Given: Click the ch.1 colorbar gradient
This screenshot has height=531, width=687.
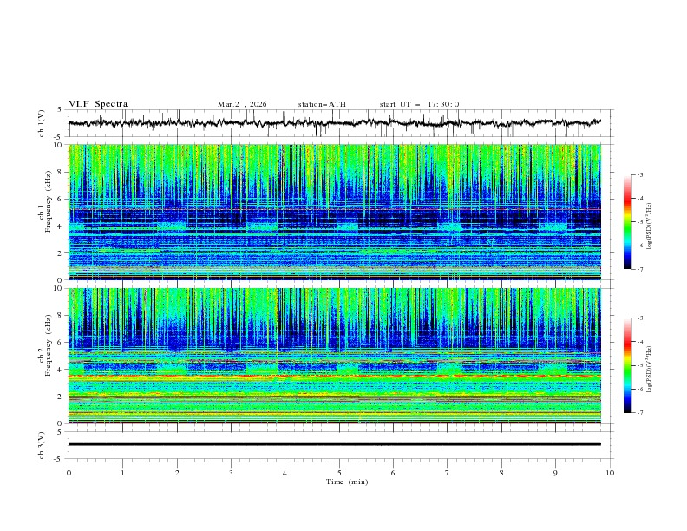Looking at the screenshot, I should tap(627, 222).
